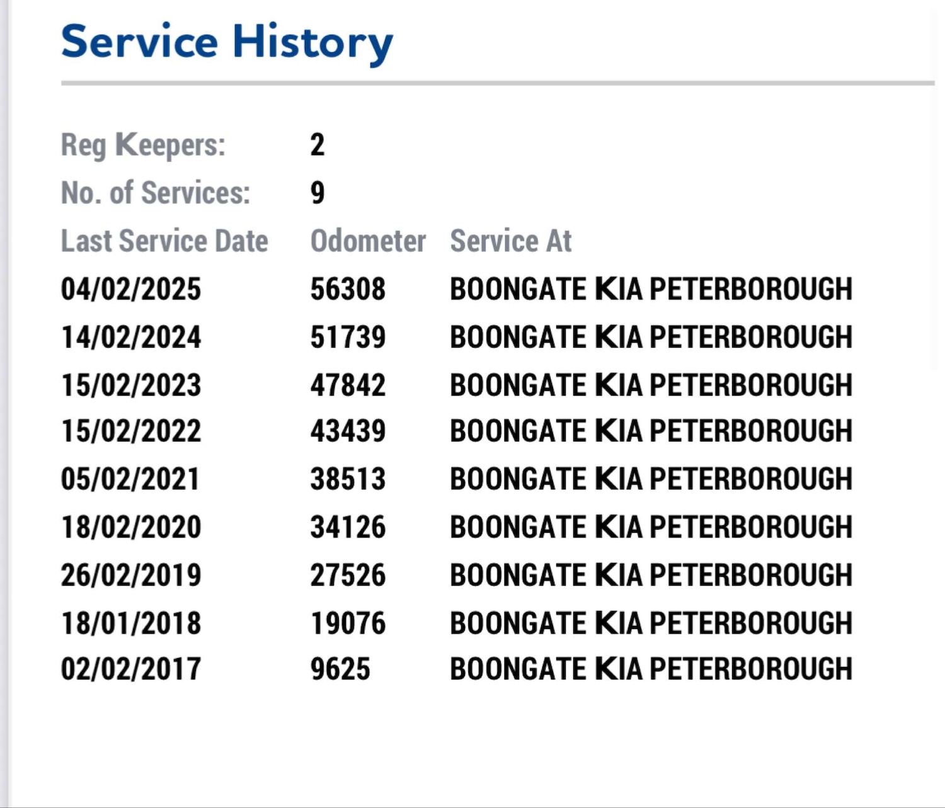Click the Last Service Date column header
Viewport: 945px width, 808px height.
pyautogui.click(x=164, y=241)
